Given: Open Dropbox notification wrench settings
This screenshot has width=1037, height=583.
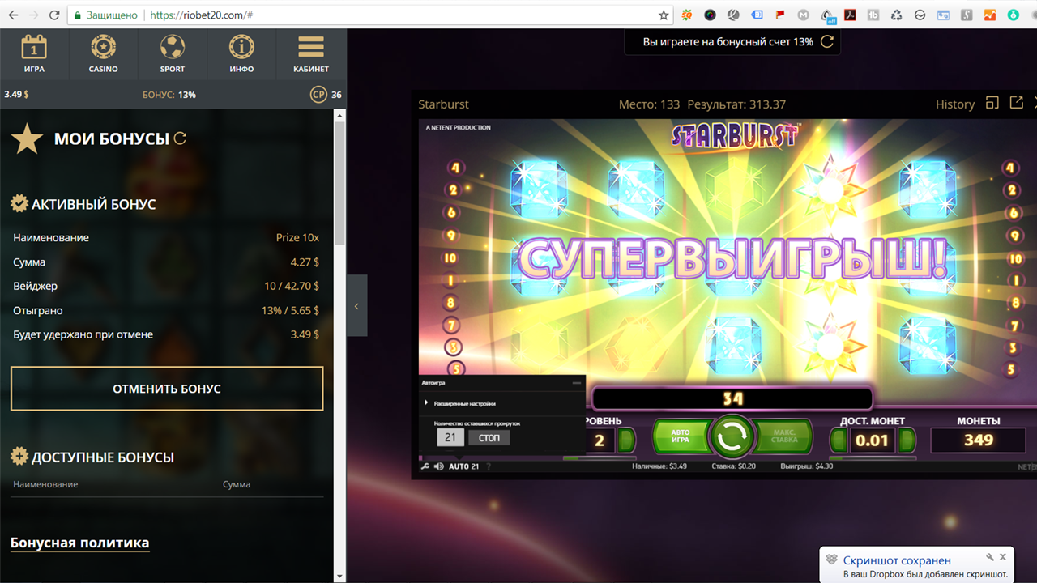Looking at the screenshot, I should pos(989,557).
